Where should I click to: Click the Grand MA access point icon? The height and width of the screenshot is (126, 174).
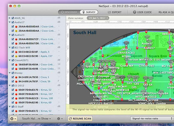127,61
